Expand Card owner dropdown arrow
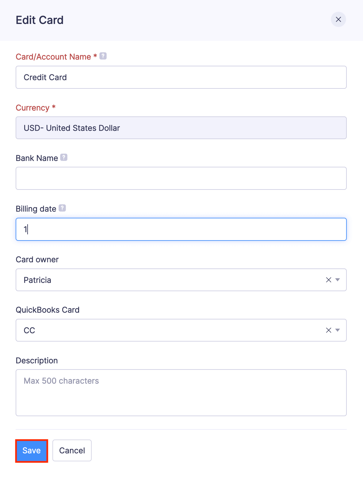This screenshot has width=363, height=477. point(338,280)
